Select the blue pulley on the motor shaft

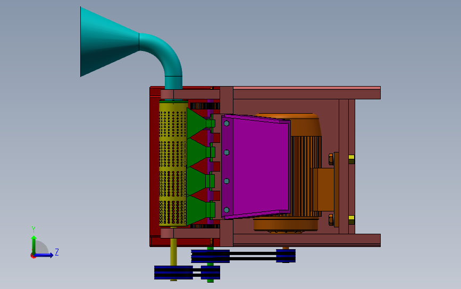click(286, 256)
